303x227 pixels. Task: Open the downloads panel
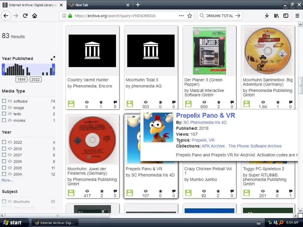(267, 16)
